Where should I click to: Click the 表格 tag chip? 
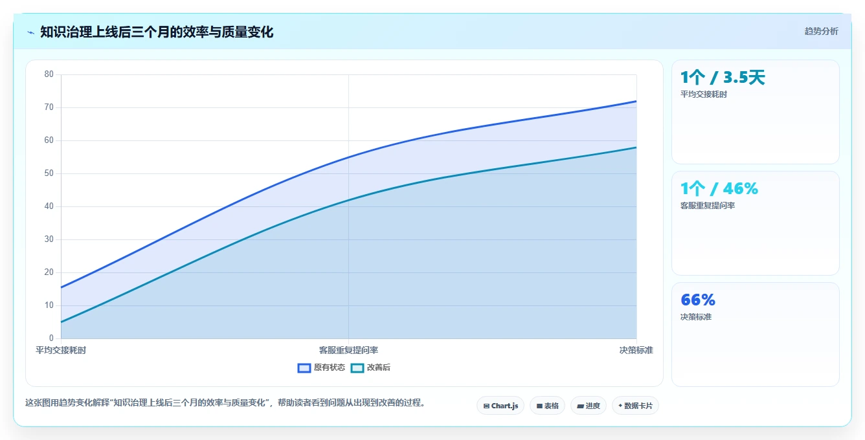click(547, 406)
